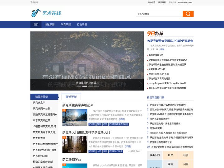Click the [详情] link under featured article
The width and height of the screenshot is (224, 168).
click(x=162, y=49)
